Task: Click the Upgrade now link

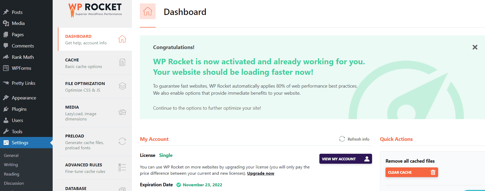Action: click(260, 173)
